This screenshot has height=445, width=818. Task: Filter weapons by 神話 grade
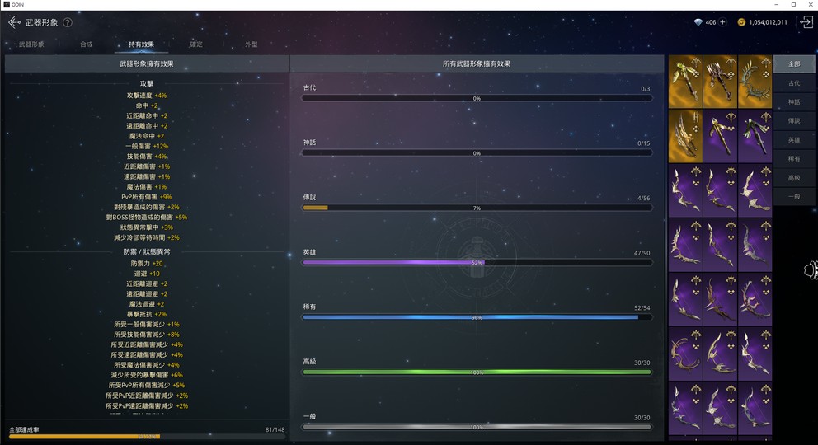click(794, 102)
